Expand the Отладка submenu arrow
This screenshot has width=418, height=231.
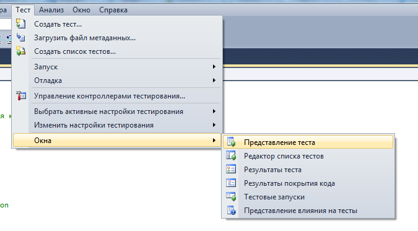pos(214,81)
